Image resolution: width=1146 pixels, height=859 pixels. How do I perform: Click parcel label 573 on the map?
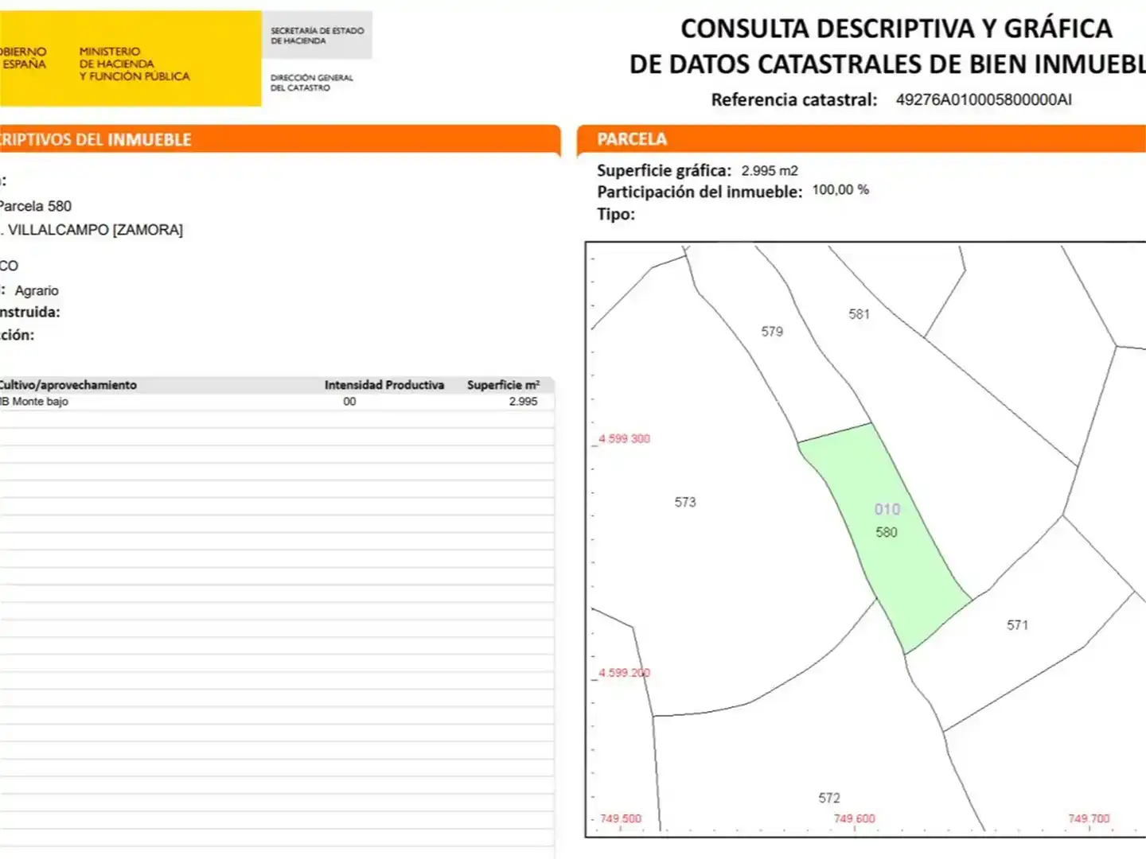pos(685,503)
